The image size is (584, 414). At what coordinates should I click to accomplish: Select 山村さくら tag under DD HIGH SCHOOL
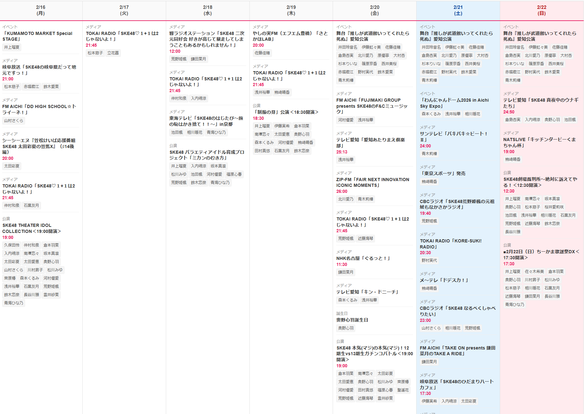[13, 121]
